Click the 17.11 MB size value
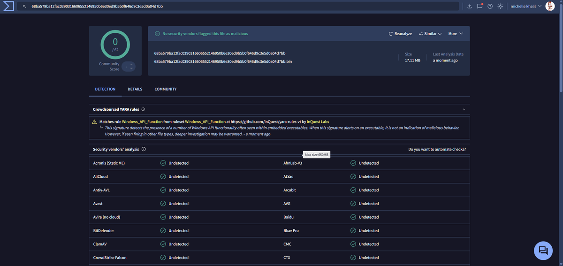 click(412, 61)
